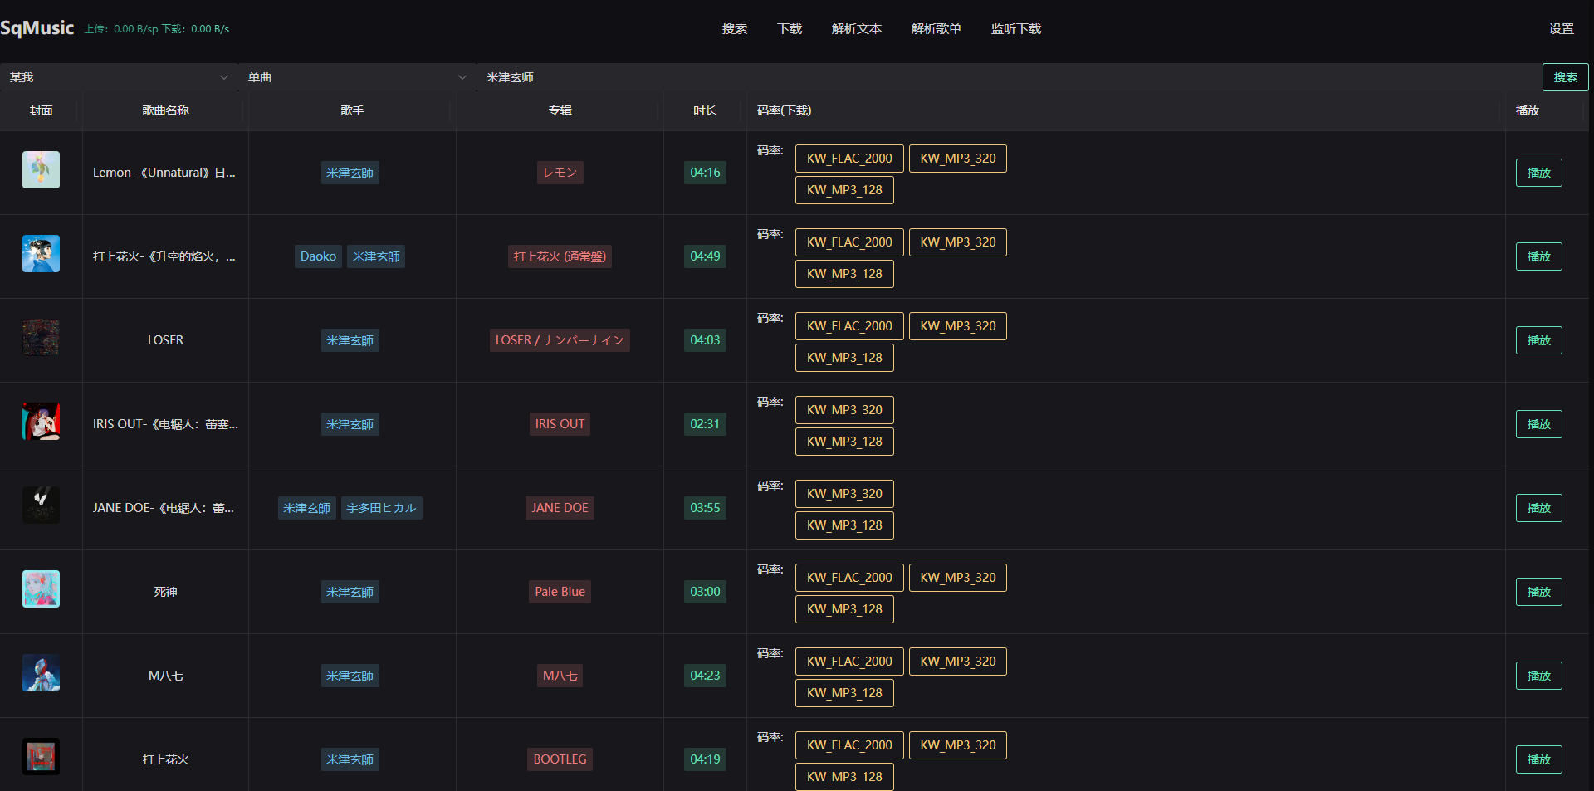This screenshot has width=1594, height=791.
Task: Download M八七 as KW_MP3_128
Action: coord(843,693)
